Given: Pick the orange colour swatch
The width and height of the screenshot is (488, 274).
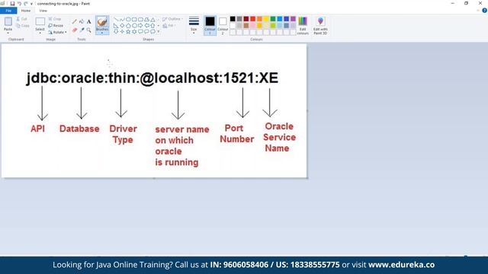Looking at the screenshot, I should (x=259, y=19).
